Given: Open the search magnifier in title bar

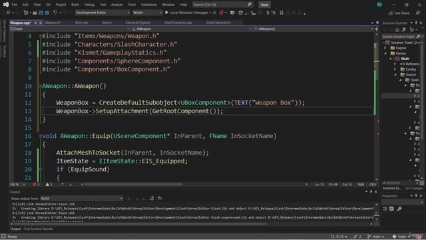Looking at the screenshot, I should tap(250, 5).
